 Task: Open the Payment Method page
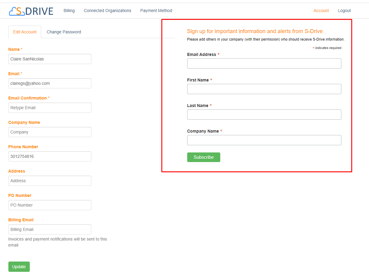[x=156, y=11]
